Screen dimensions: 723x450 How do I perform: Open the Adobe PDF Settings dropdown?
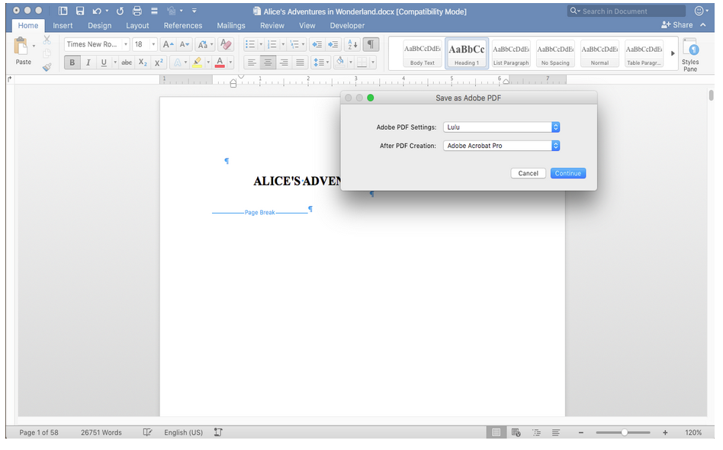click(x=501, y=127)
